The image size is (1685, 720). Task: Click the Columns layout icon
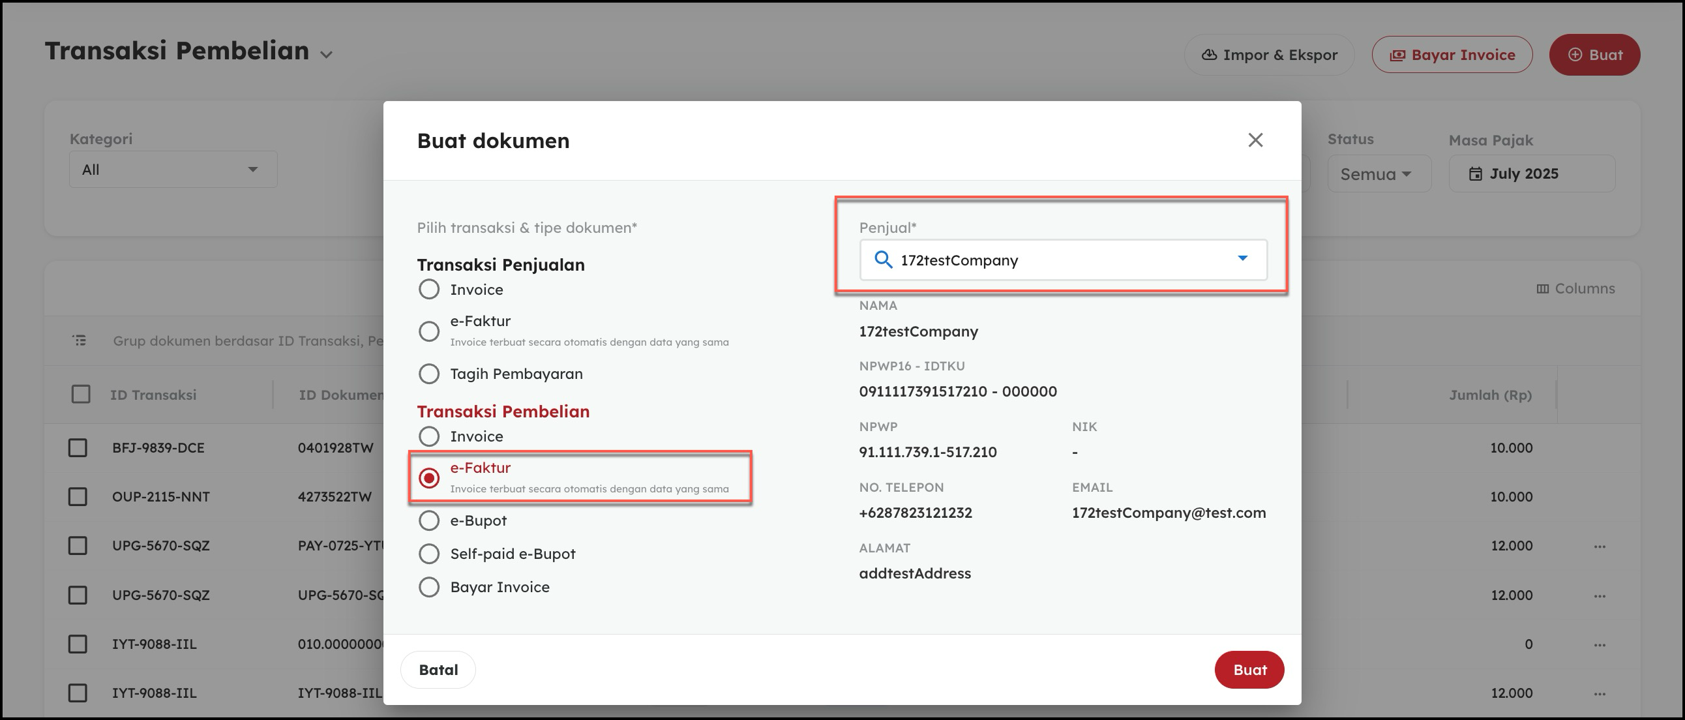pyautogui.click(x=1542, y=288)
